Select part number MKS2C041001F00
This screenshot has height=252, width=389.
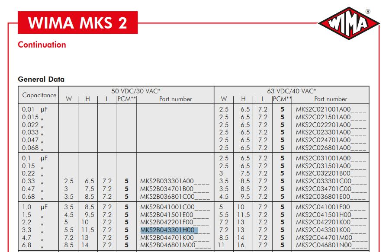tap(323, 207)
